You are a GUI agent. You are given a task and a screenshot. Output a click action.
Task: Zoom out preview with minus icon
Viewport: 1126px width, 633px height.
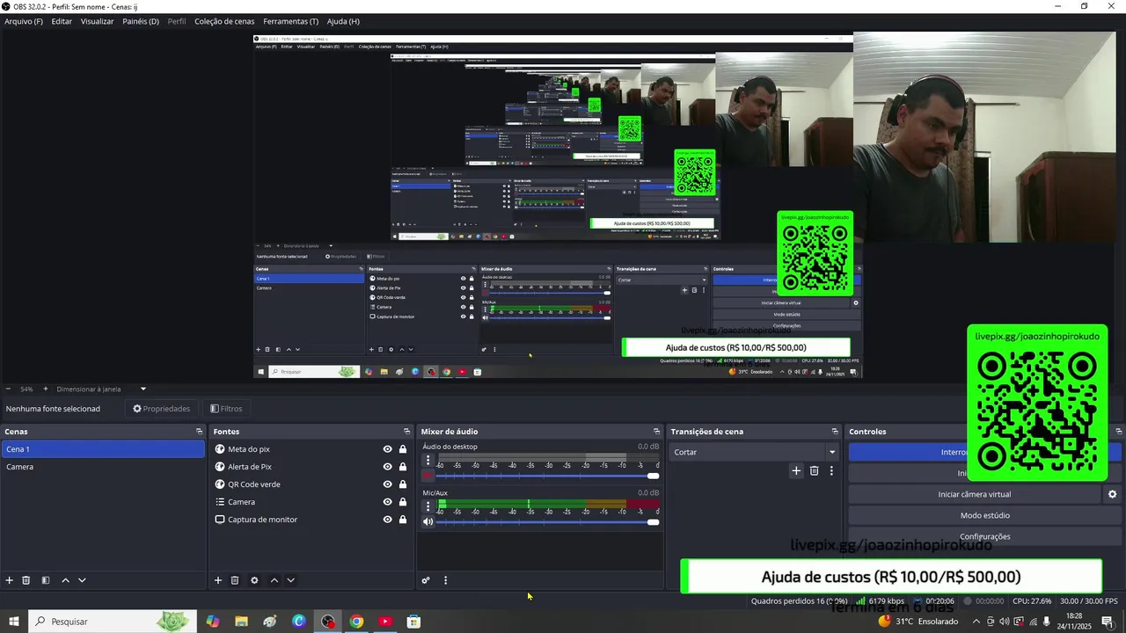coord(8,389)
